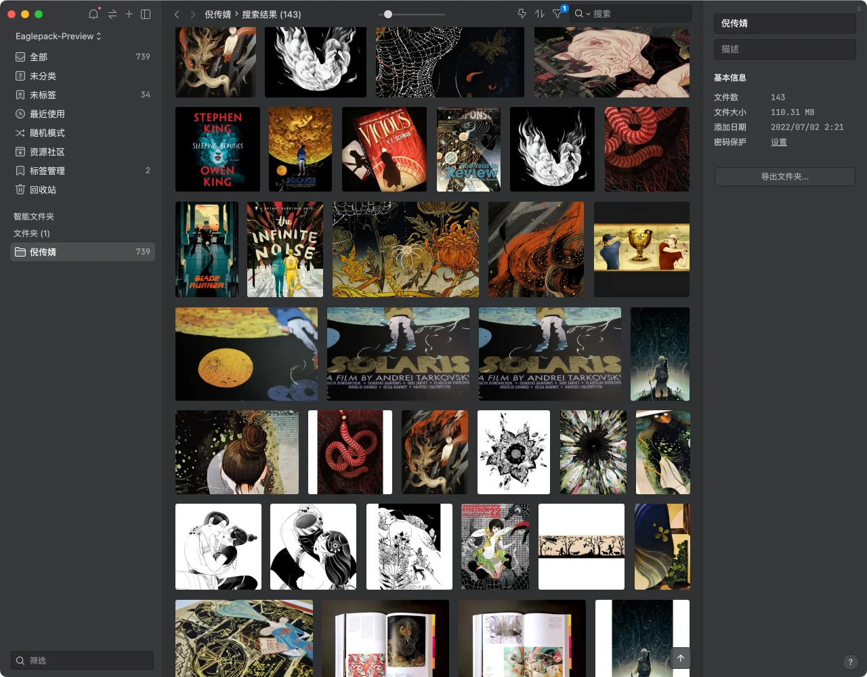
Task: Click the 未标签 icon
Action: click(20, 95)
